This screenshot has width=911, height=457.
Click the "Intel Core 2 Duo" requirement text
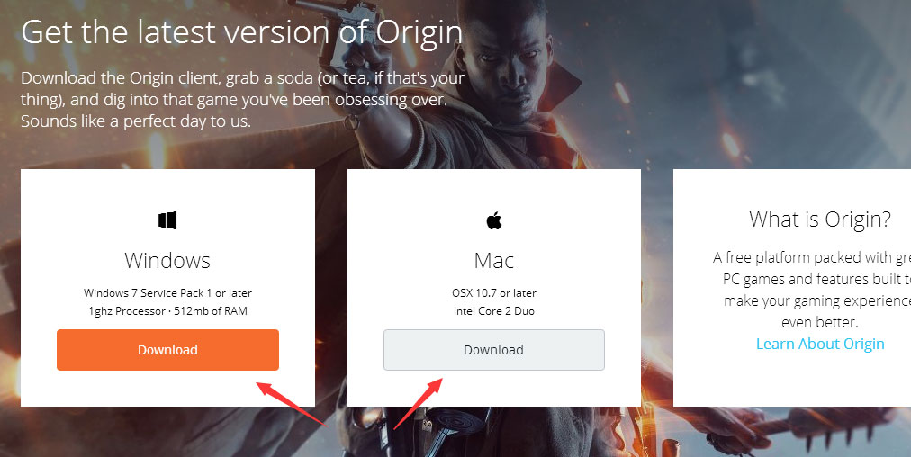tap(494, 311)
